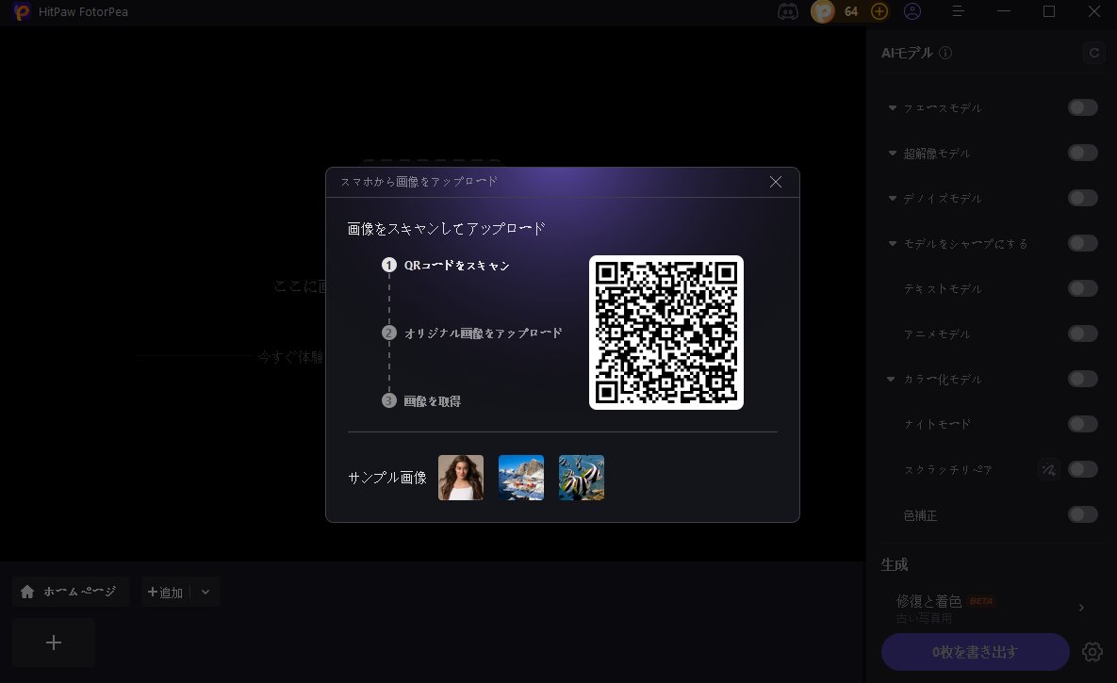Enable the 色補正 switch

1083,515
